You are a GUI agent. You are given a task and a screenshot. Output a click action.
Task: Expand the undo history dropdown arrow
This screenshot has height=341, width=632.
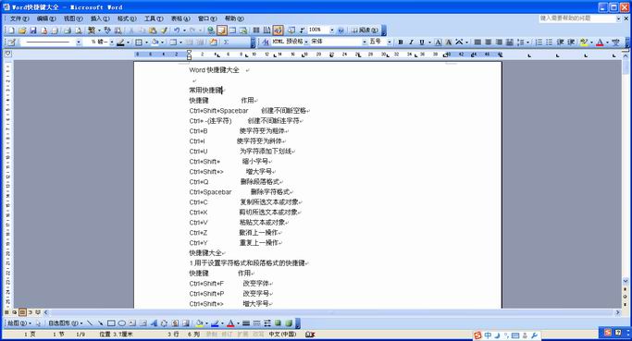[184, 30]
